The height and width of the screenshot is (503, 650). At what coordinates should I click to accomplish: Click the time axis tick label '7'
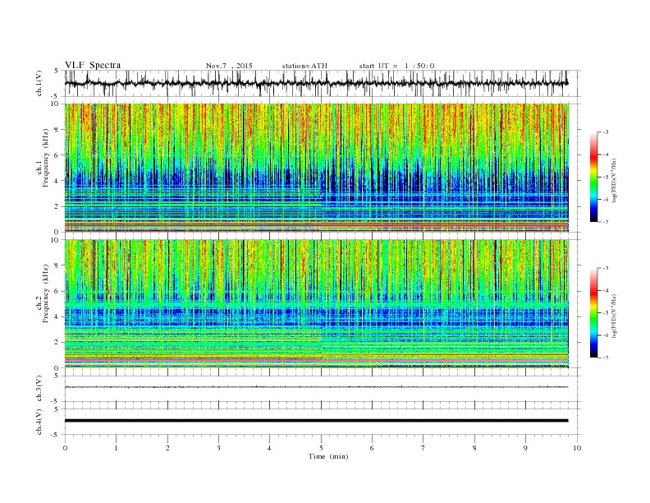(423, 448)
